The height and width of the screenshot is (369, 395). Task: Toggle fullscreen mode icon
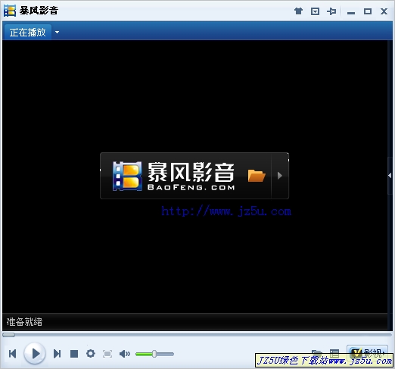107,354
